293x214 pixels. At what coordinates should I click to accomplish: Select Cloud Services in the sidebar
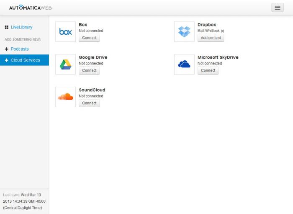click(24, 60)
